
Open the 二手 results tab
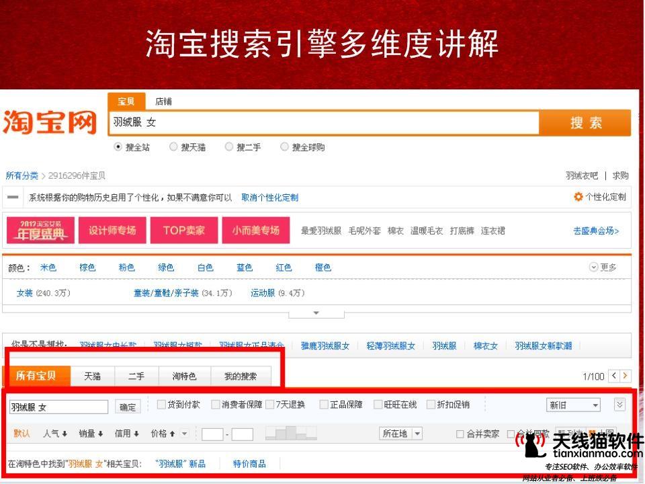coord(136,376)
